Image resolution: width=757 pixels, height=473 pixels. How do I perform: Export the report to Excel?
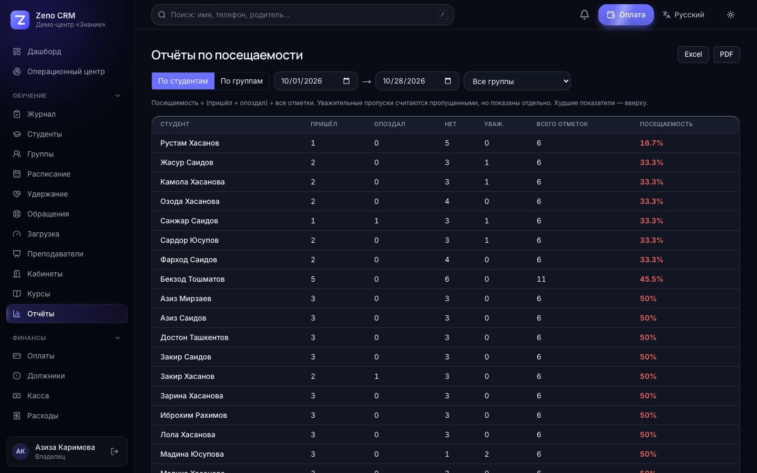point(693,55)
